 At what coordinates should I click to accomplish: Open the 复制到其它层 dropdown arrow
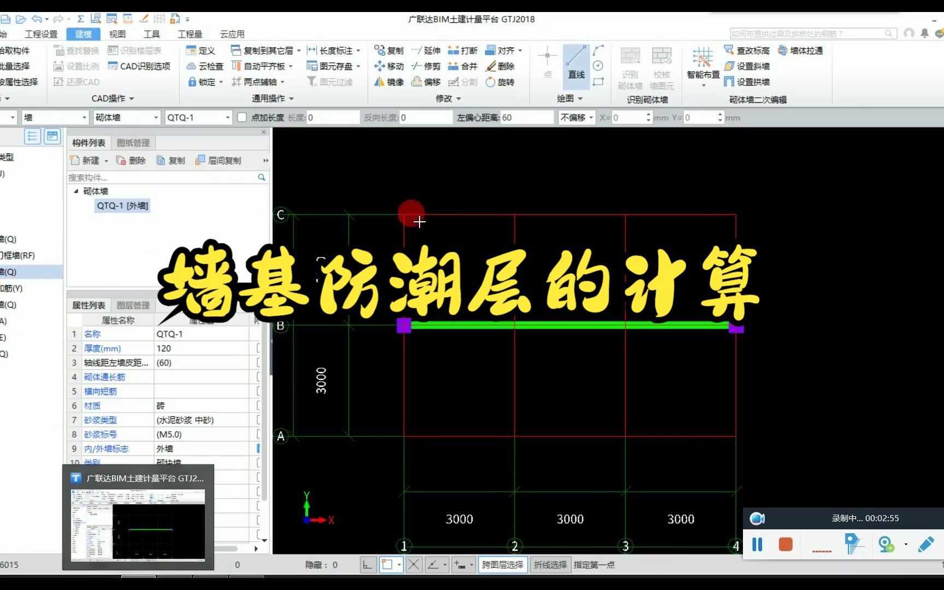click(x=299, y=51)
